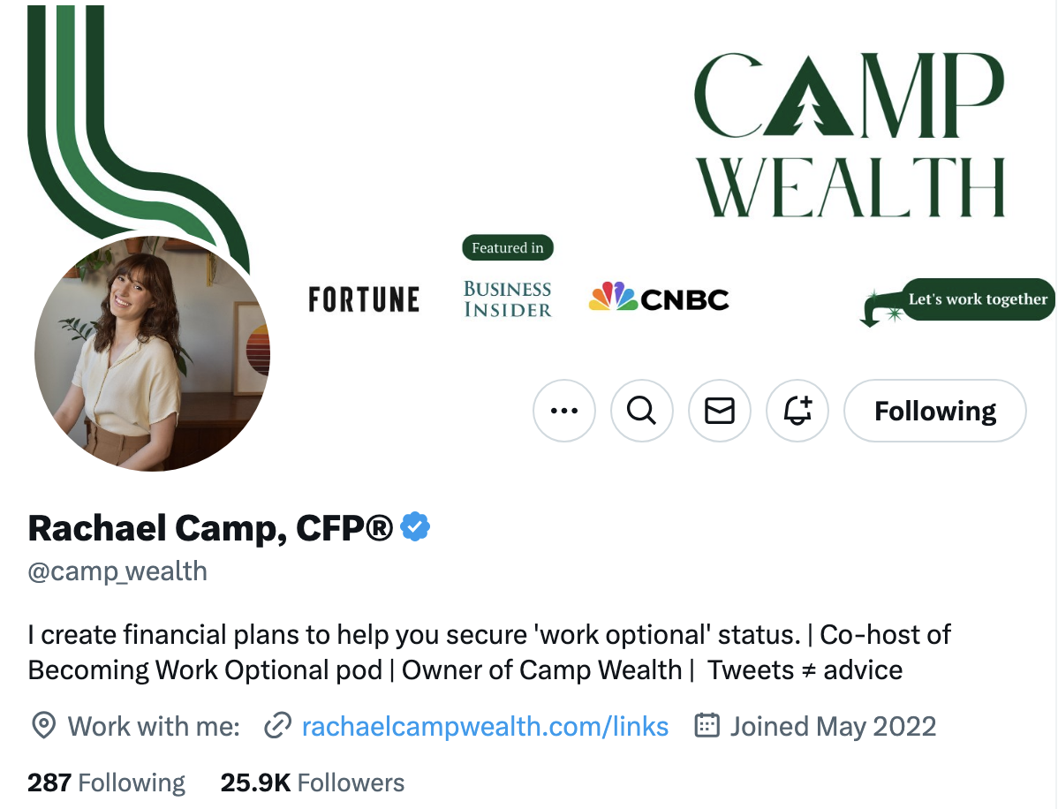The width and height of the screenshot is (1058, 809).
Task: View the 287 Following list
Action: (x=106, y=783)
